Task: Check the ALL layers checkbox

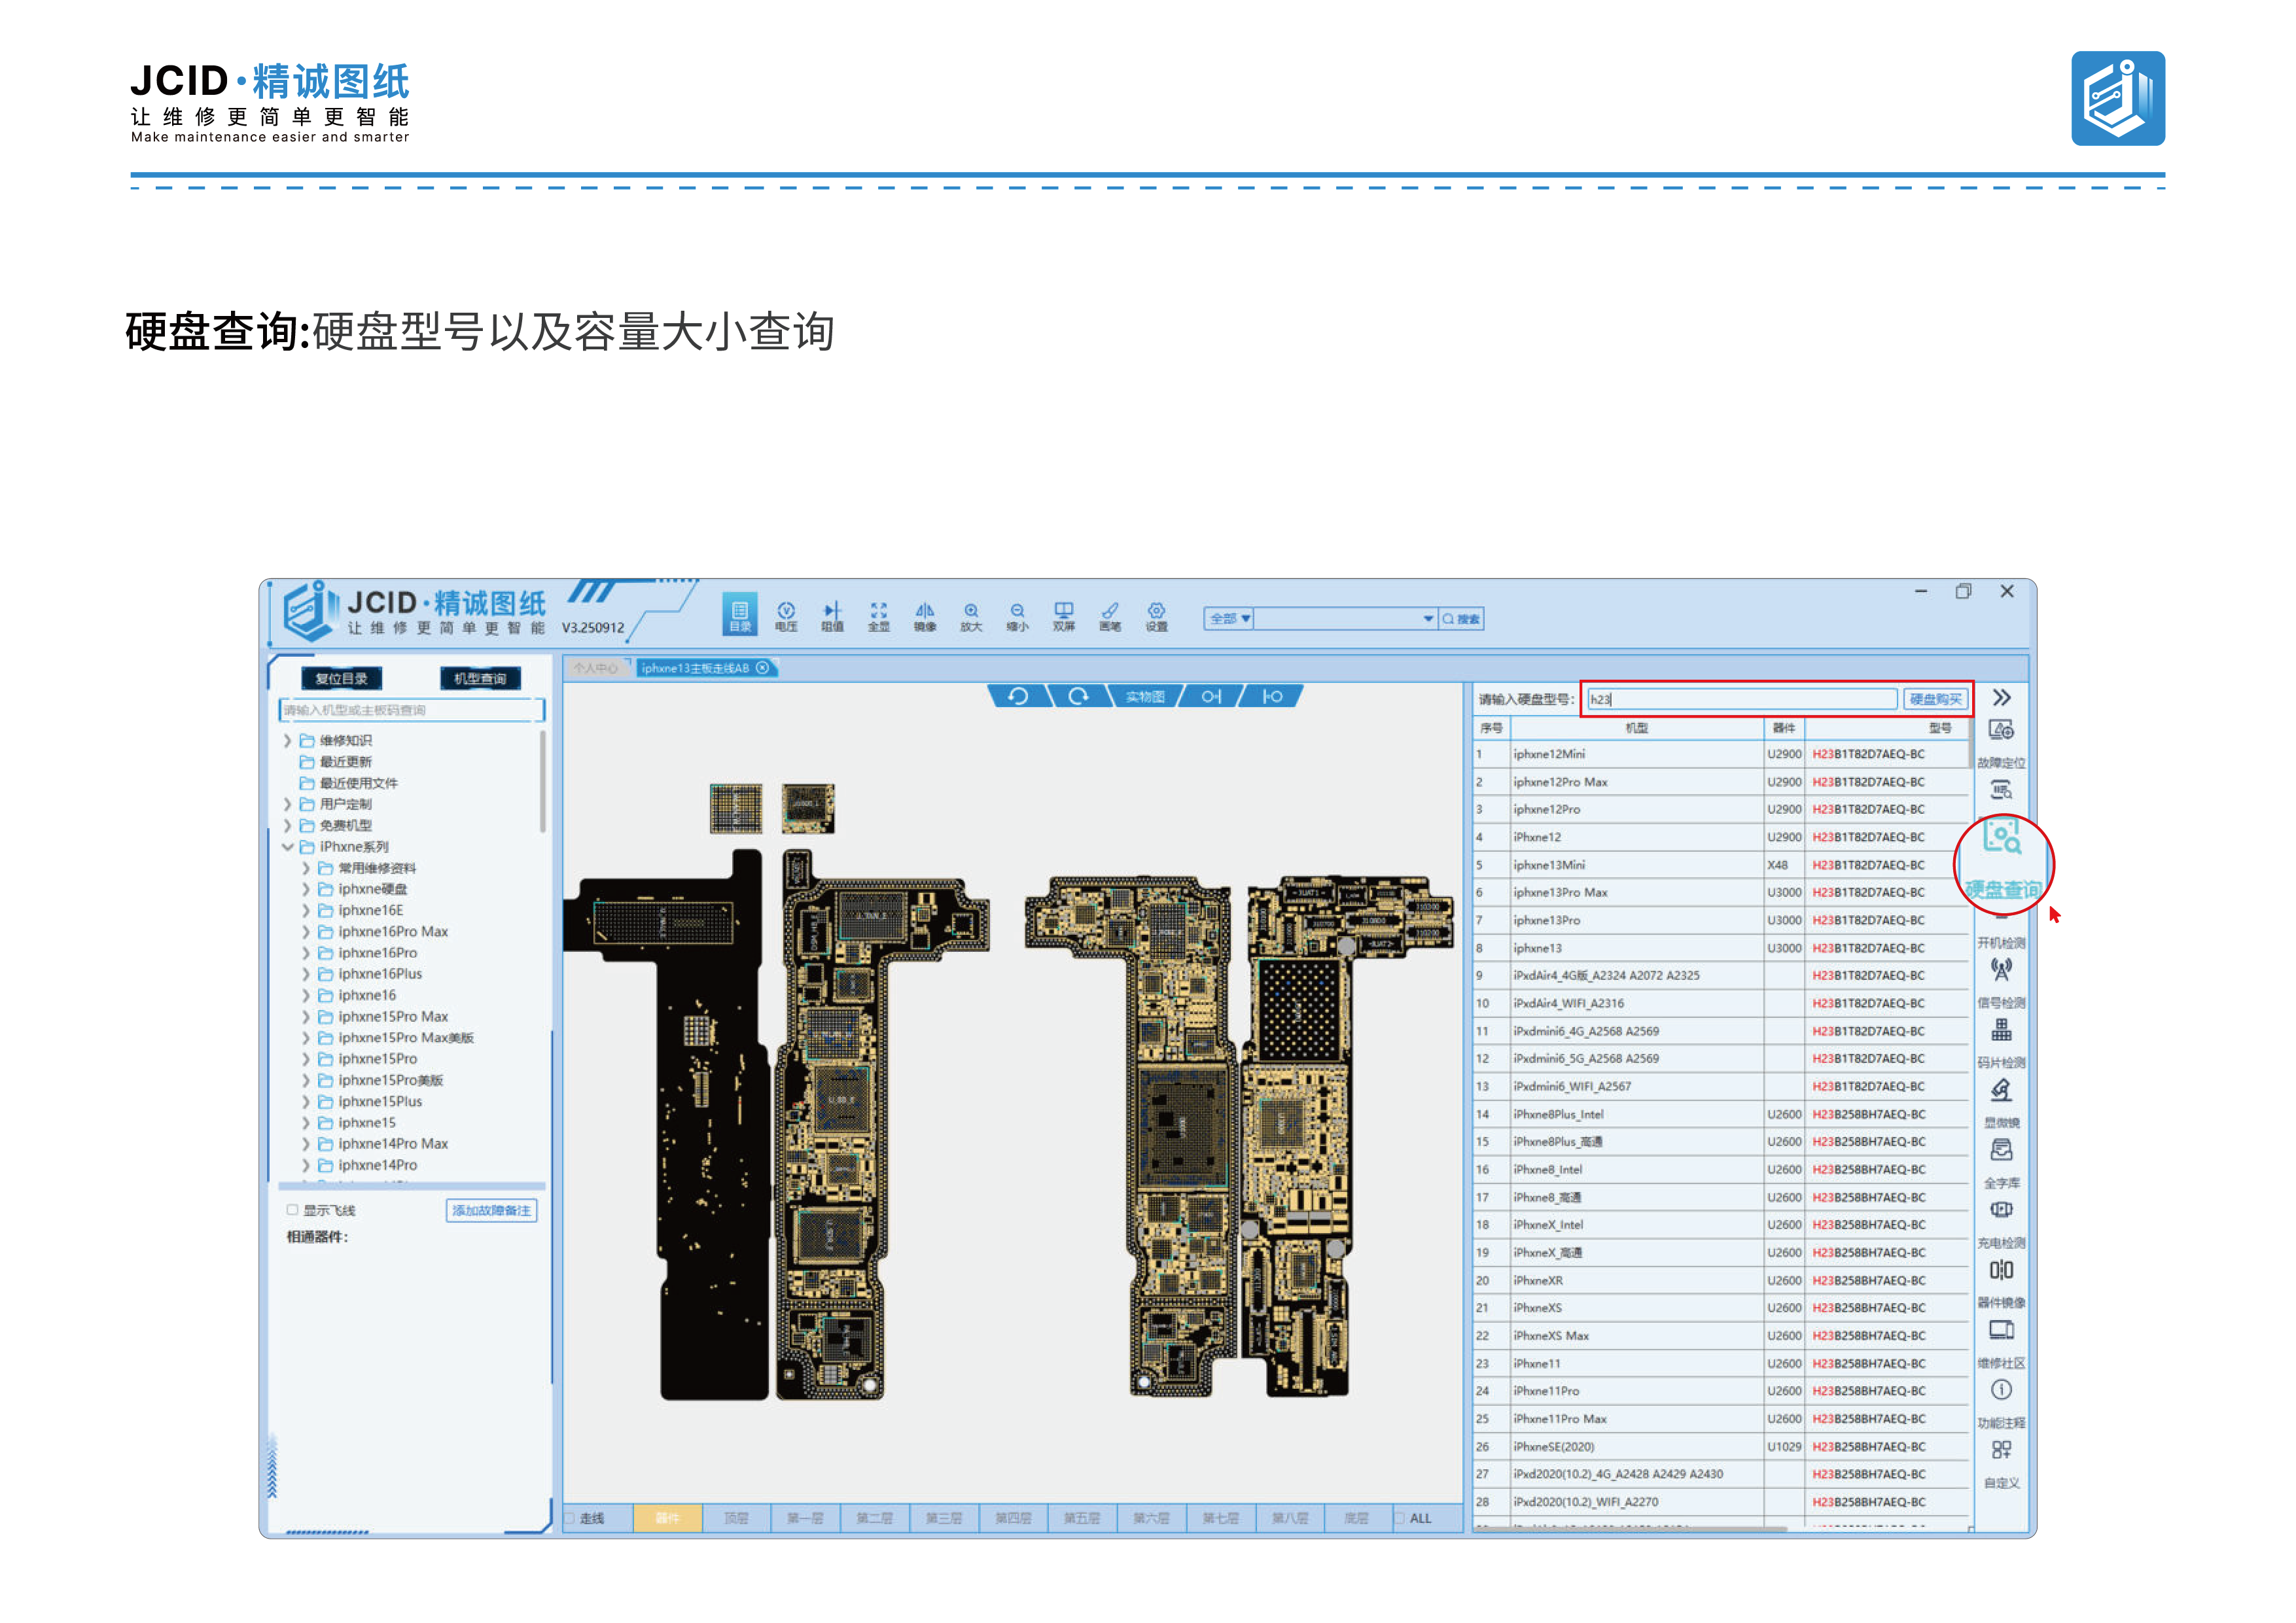Action: pyautogui.click(x=1400, y=1518)
